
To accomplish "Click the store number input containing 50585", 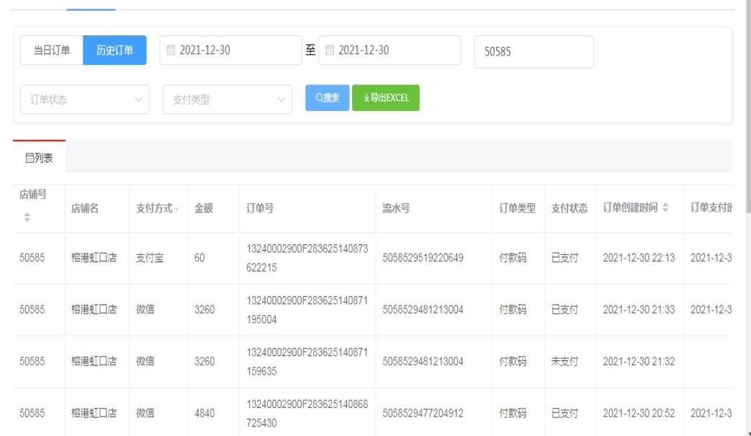I will [x=534, y=52].
